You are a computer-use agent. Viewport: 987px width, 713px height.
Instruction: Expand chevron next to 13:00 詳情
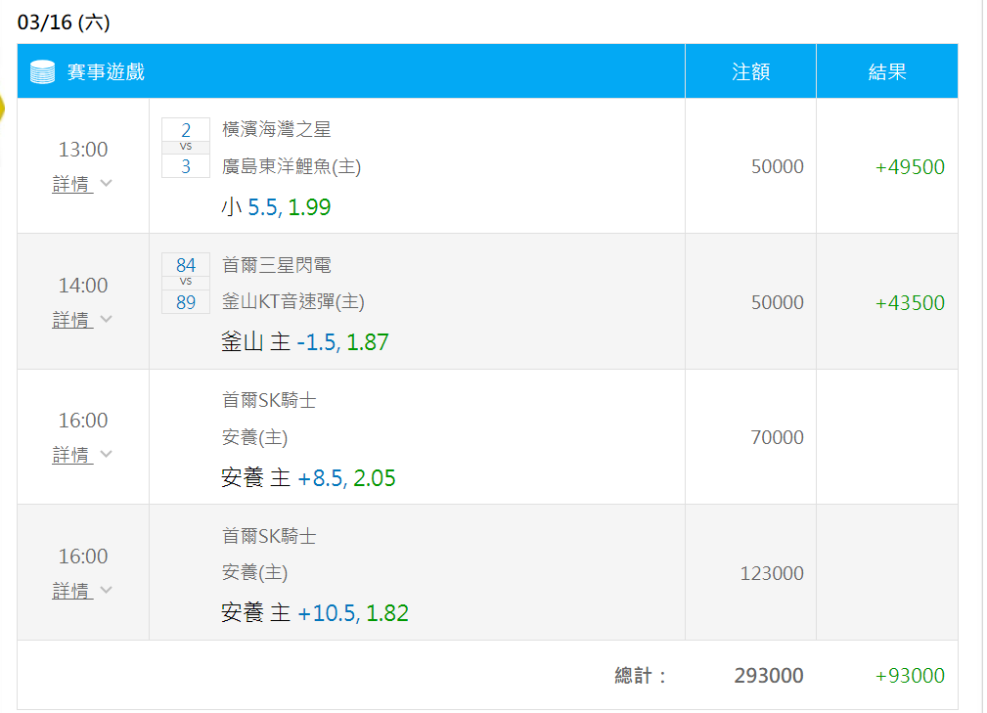click(x=106, y=183)
